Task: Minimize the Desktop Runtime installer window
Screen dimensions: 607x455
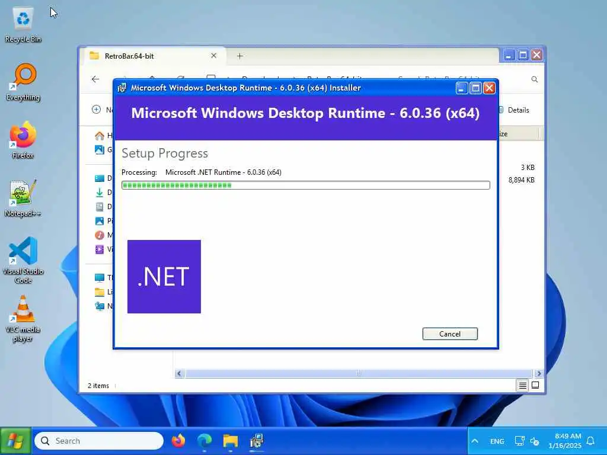Action: click(461, 88)
